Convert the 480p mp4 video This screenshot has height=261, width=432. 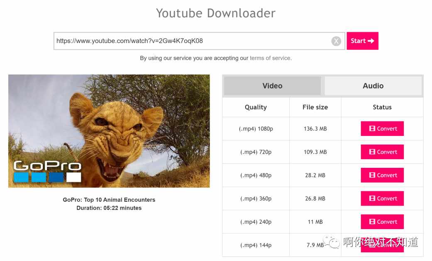tap(382, 175)
